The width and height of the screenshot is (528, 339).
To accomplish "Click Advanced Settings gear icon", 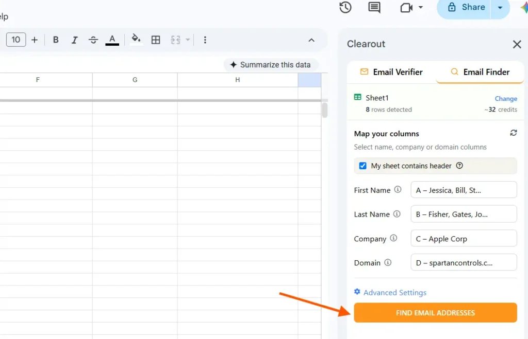I will (357, 292).
